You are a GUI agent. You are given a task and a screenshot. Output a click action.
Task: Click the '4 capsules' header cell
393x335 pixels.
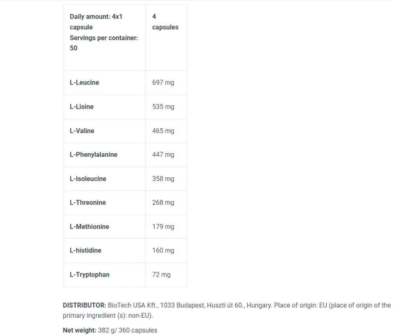pyautogui.click(x=165, y=22)
